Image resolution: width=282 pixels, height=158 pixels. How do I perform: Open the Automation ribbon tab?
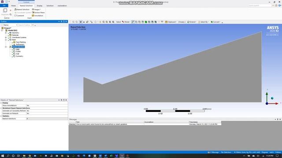coord(62,6)
